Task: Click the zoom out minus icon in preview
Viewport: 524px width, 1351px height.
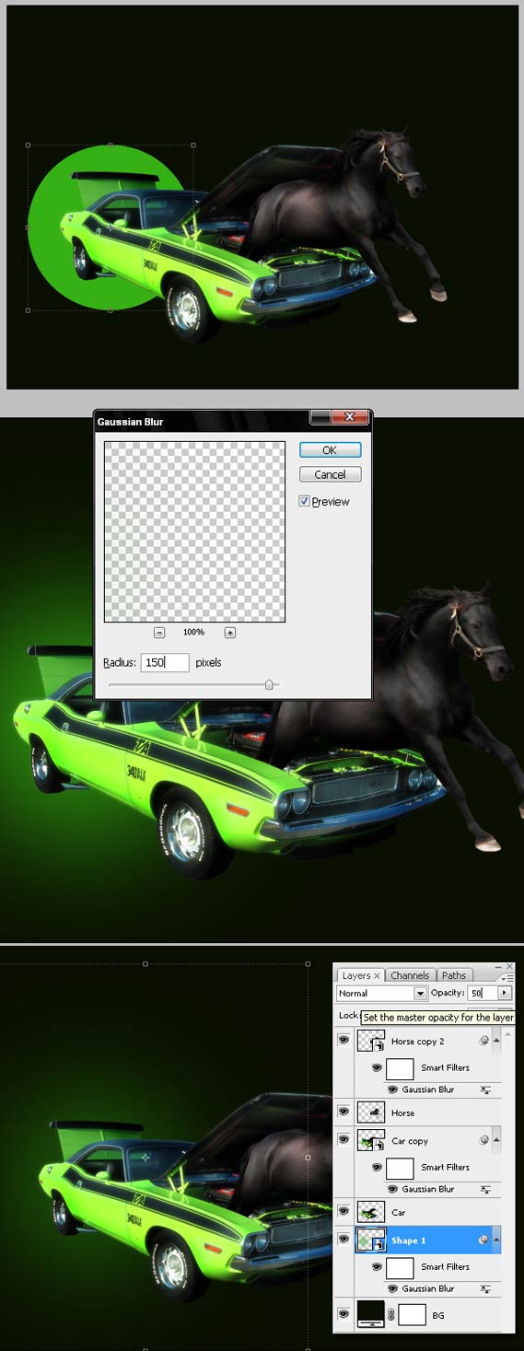Action: [x=159, y=633]
